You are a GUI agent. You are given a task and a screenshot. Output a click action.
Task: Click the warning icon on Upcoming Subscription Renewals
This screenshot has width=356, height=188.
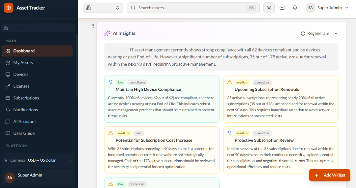[229, 82]
